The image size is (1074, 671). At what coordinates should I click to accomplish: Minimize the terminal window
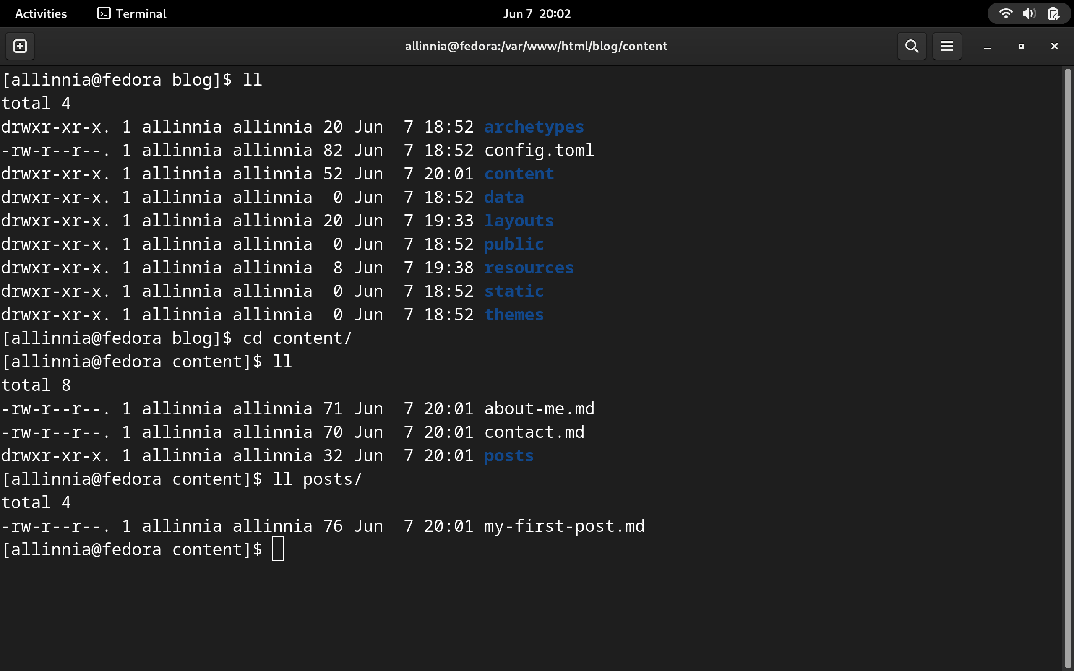coord(987,47)
